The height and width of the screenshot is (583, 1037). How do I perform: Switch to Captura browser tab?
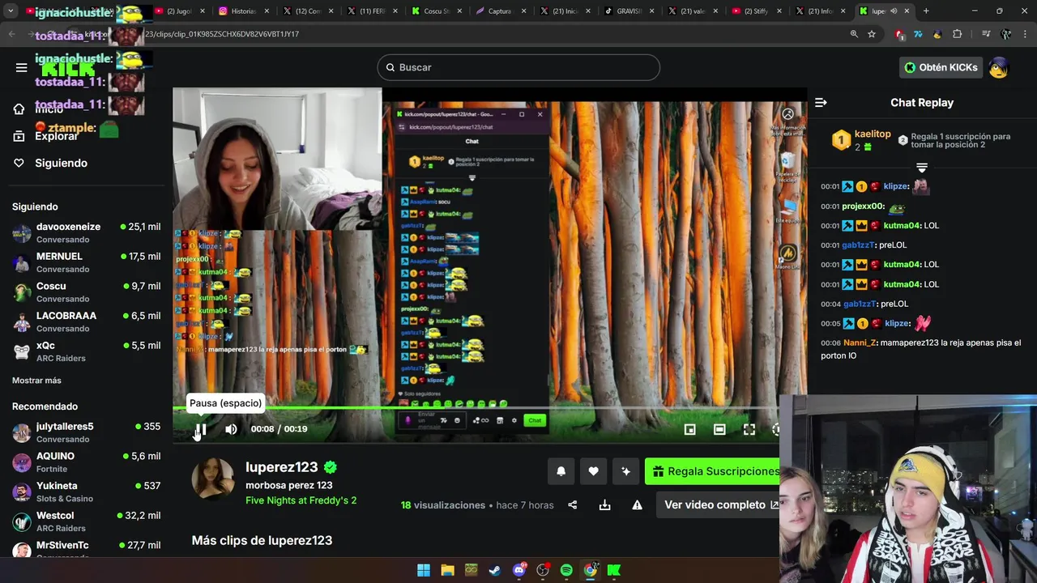pos(500,11)
